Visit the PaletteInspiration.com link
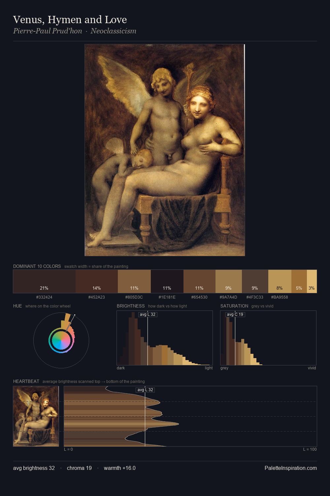This screenshot has height=496, width=330. point(291,468)
